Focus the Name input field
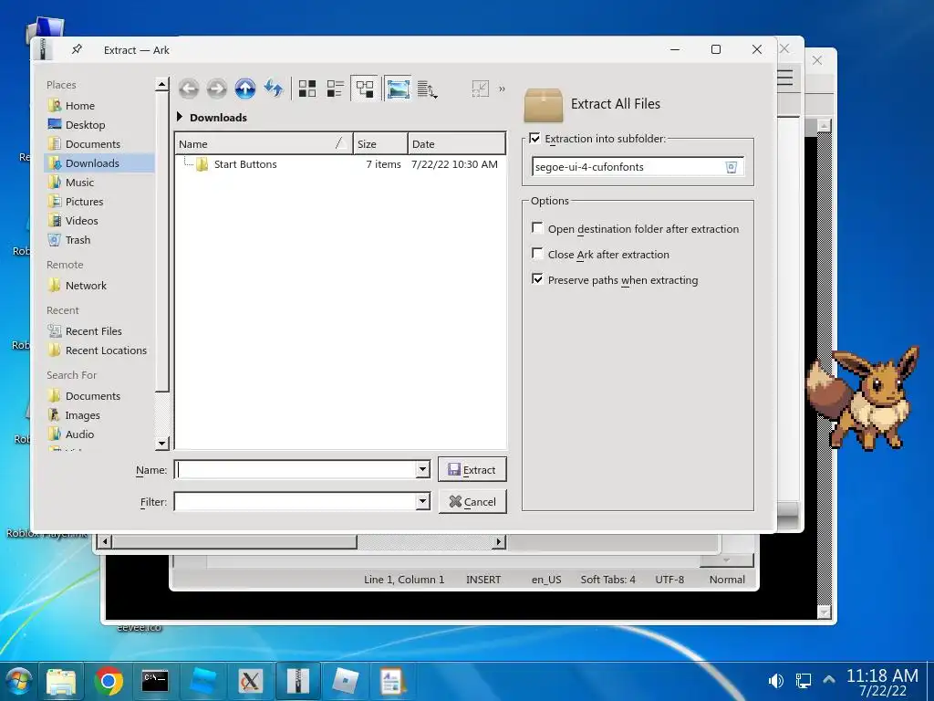This screenshot has height=701, width=934. pos(296,470)
